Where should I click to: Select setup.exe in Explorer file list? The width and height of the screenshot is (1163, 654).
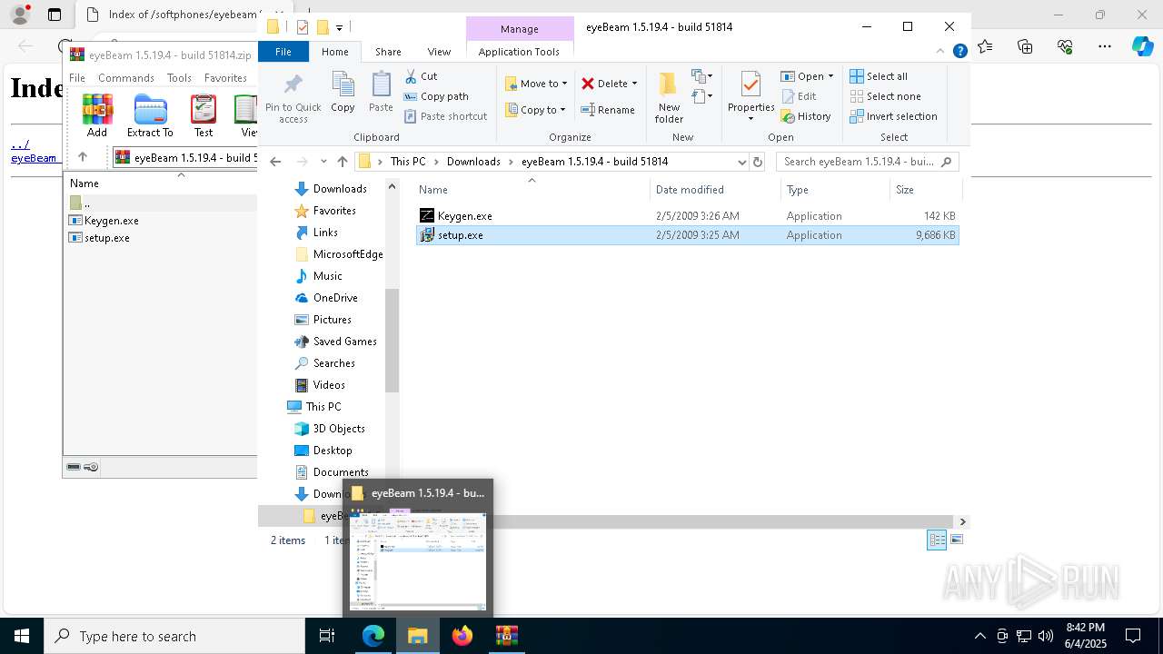[x=687, y=235]
